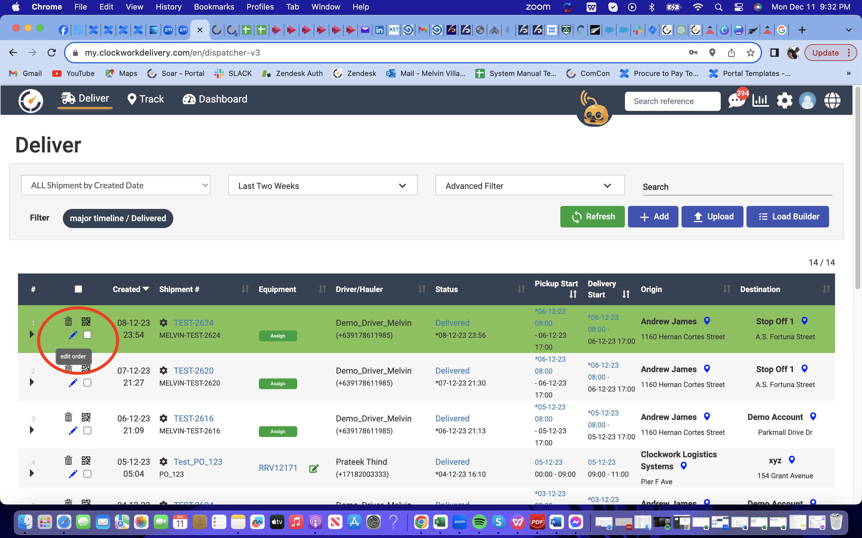Check the row checkbox for TEST-2624
The height and width of the screenshot is (538, 862).
[x=87, y=335]
